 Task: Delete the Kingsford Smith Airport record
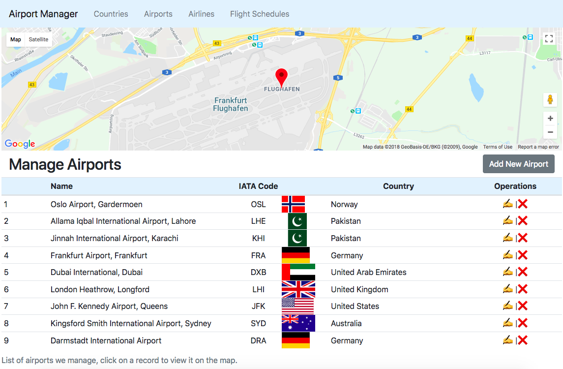point(522,323)
